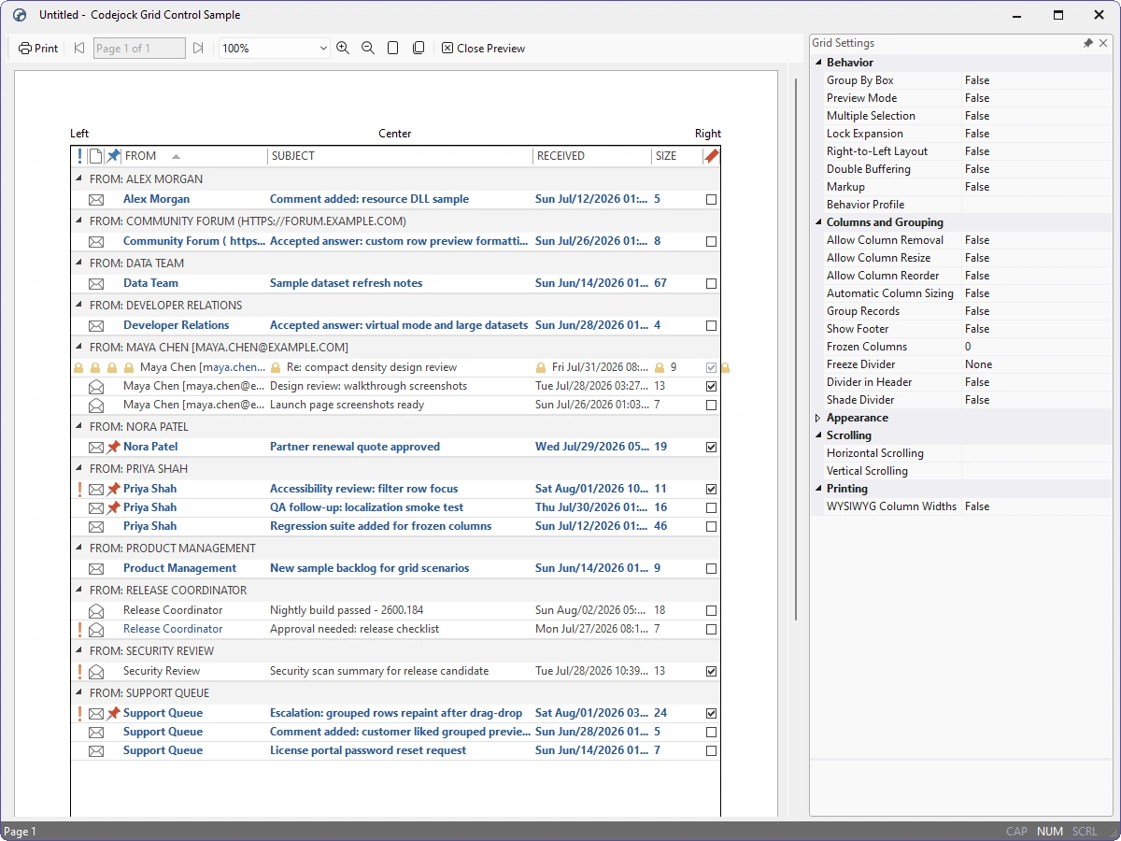The height and width of the screenshot is (841, 1121).
Task: Click the SUBJECT column header
Action: pyautogui.click(x=400, y=156)
